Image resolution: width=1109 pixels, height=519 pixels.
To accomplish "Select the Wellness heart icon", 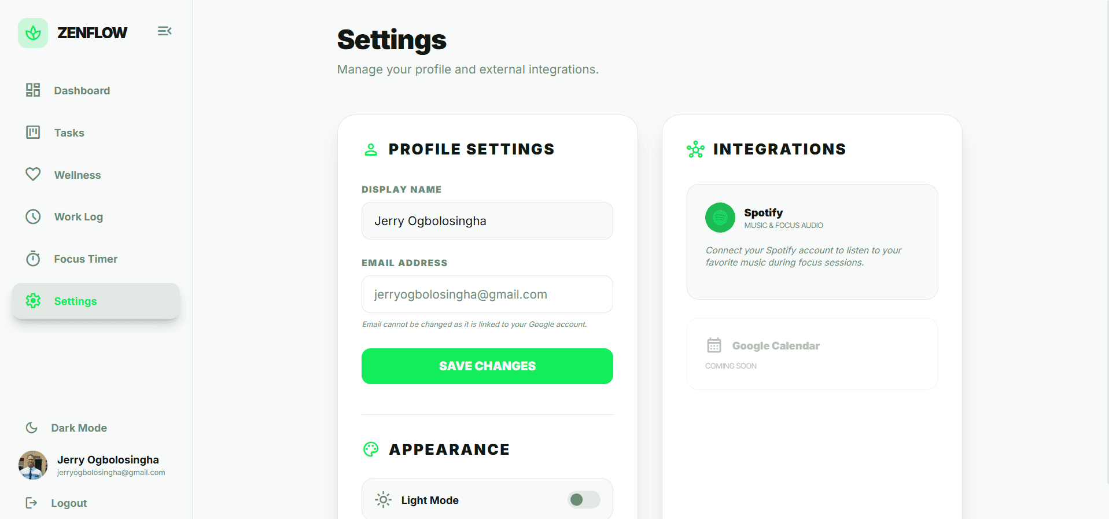I will tap(33, 174).
